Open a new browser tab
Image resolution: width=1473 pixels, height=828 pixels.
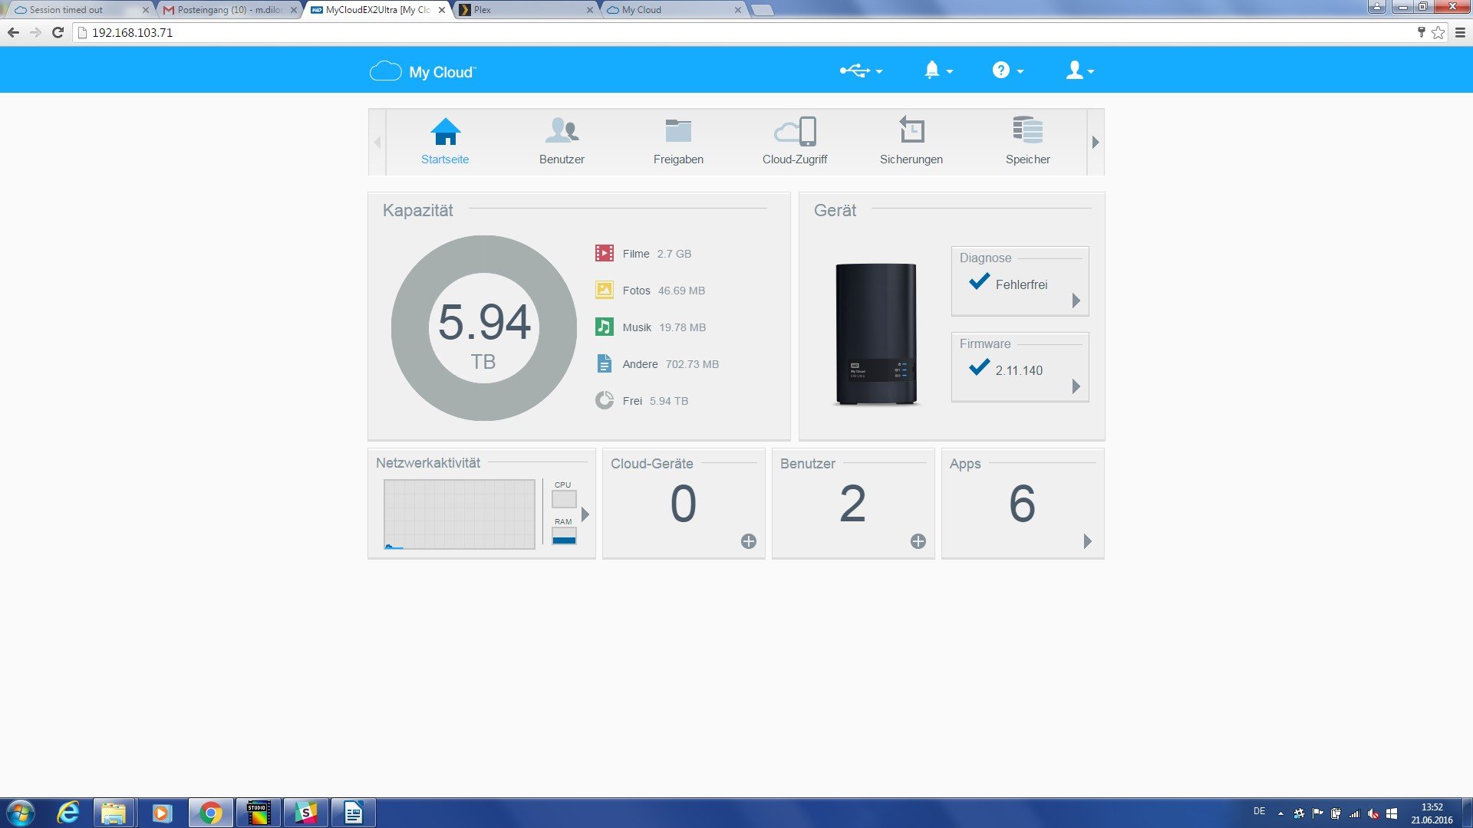pos(762,10)
